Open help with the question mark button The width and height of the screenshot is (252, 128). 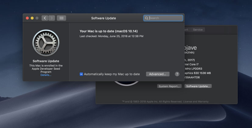tap(177, 74)
